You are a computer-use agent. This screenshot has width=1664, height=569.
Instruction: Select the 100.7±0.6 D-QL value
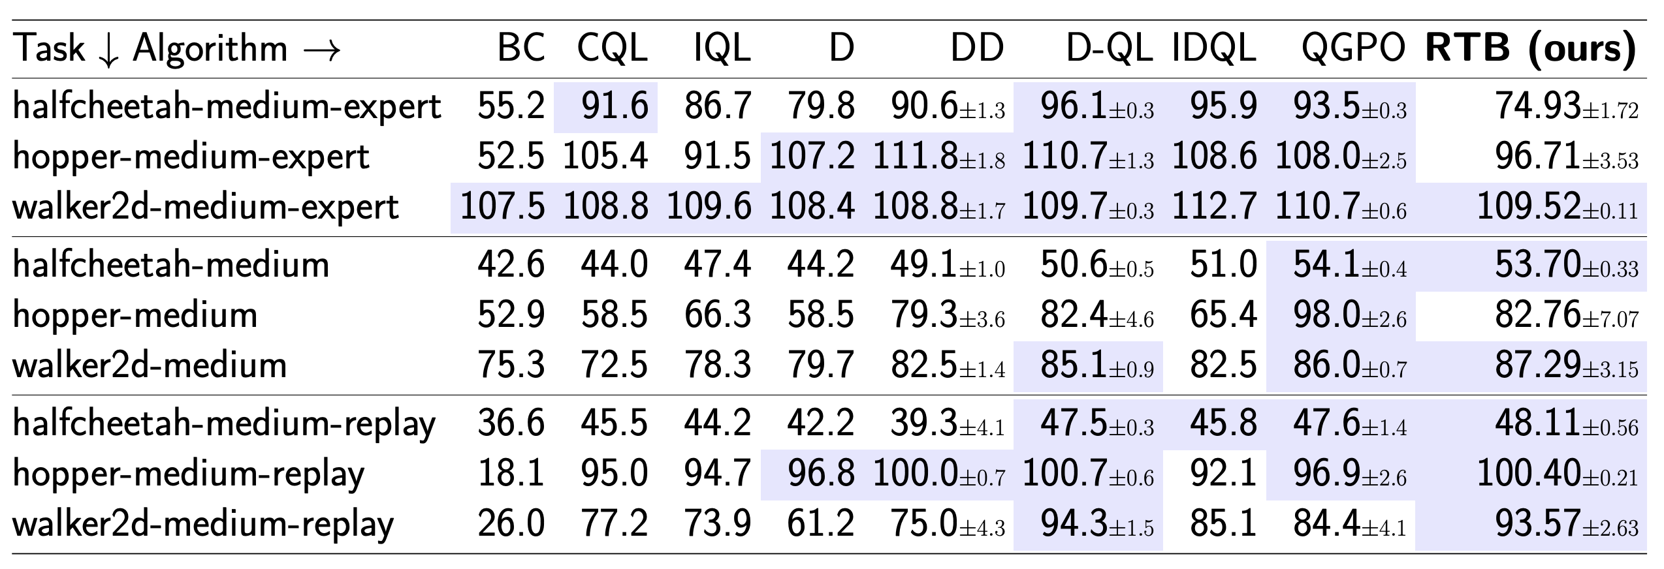pos(1088,474)
